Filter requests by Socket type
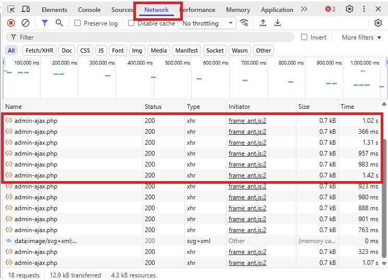This screenshot has width=388, height=280. 215,50
